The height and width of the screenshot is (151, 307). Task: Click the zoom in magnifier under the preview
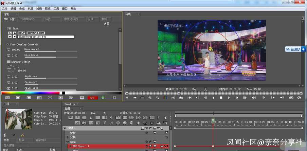150,98
